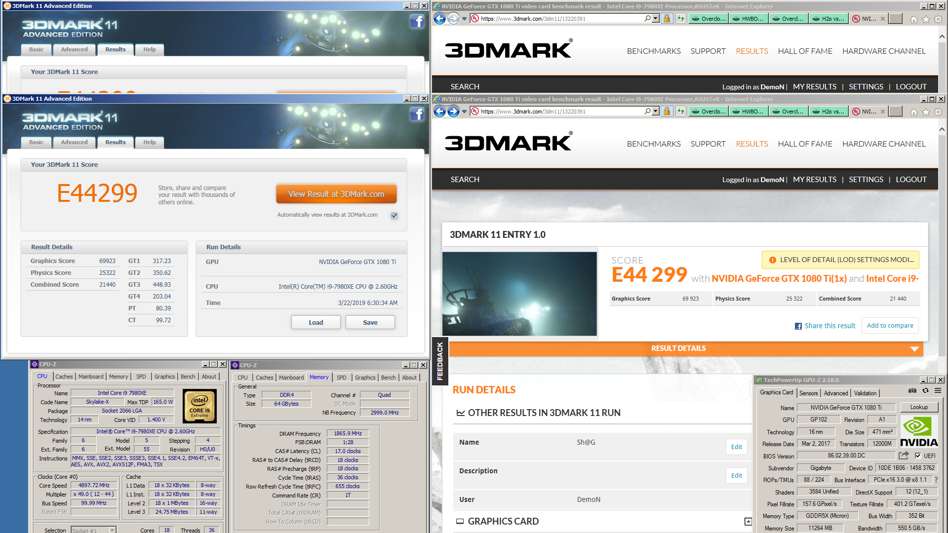Click the 3DMARK logo on the front webpage
The height and width of the screenshot is (533, 948).
click(x=509, y=143)
